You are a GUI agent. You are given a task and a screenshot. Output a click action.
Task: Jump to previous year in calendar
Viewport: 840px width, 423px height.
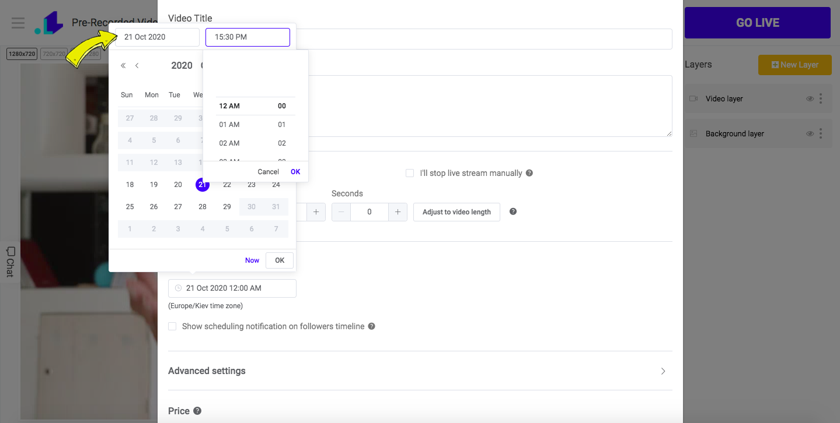[x=123, y=66]
